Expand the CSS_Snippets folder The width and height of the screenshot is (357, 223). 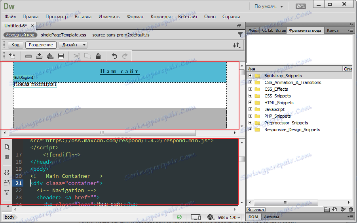point(250,96)
